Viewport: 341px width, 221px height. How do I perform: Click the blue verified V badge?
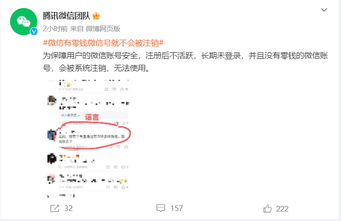34,32
